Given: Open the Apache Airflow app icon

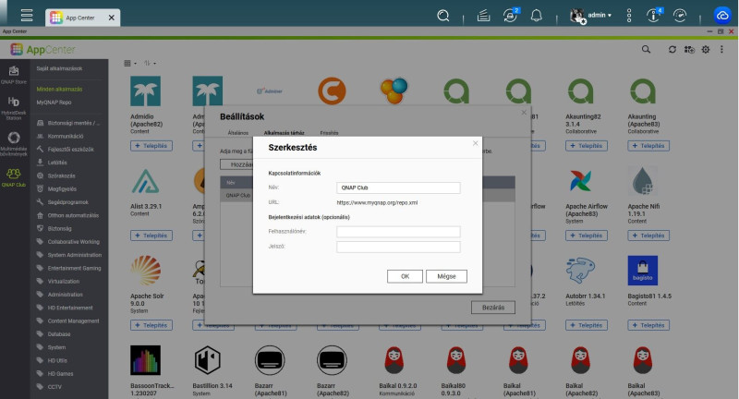Looking at the screenshot, I should point(581,181).
